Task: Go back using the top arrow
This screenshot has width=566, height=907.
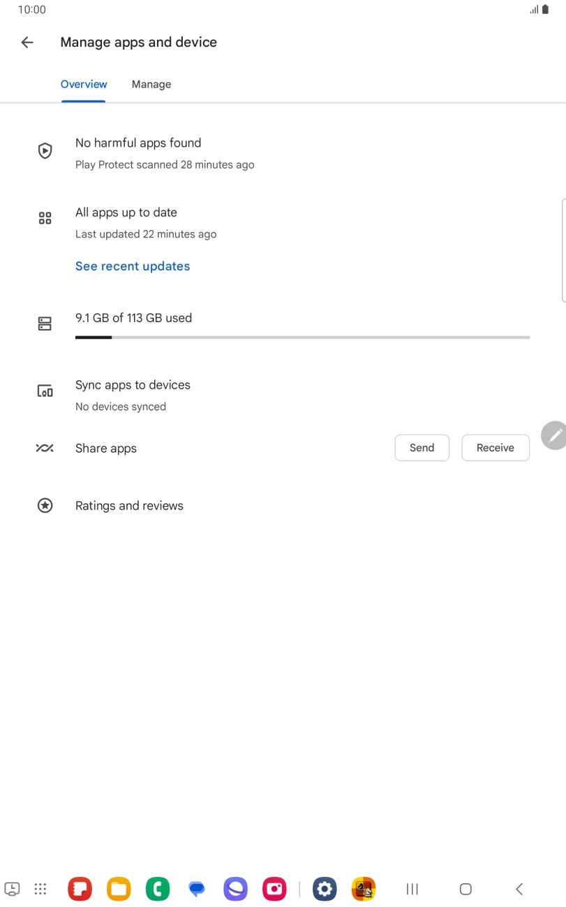Action: coord(27,43)
